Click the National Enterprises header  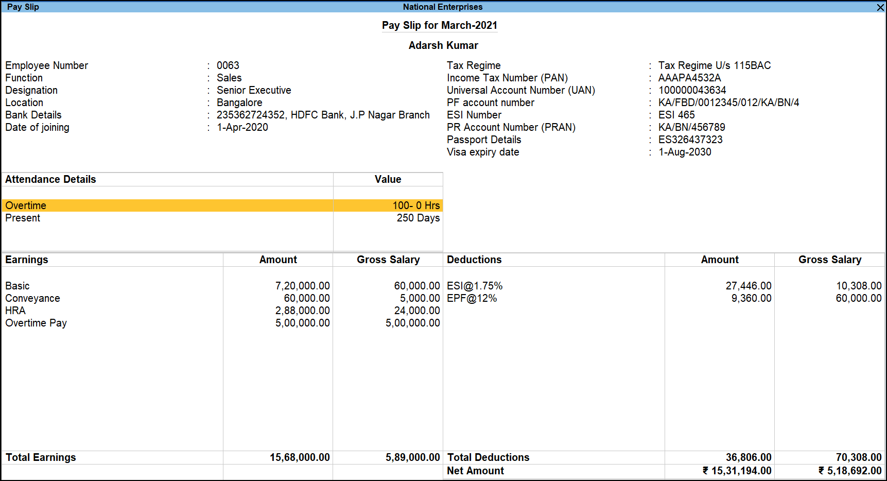point(443,7)
